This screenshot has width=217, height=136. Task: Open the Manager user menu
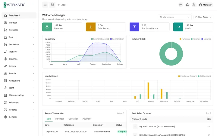206,5
